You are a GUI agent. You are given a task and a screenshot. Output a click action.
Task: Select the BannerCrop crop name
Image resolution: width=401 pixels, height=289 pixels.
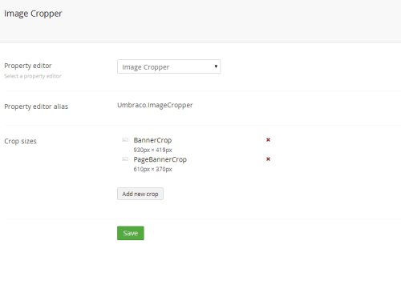pyautogui.click(x=152, y=140)
